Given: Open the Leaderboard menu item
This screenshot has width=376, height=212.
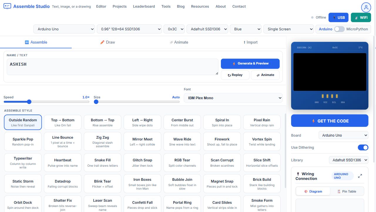Looking at the screenshot, I should click(144, 6).
